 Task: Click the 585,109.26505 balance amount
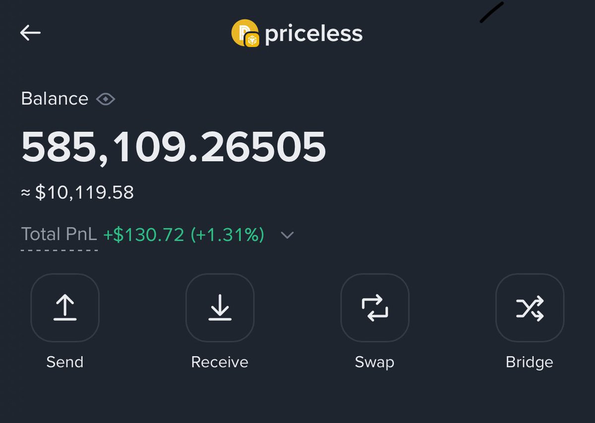(174, 147)
